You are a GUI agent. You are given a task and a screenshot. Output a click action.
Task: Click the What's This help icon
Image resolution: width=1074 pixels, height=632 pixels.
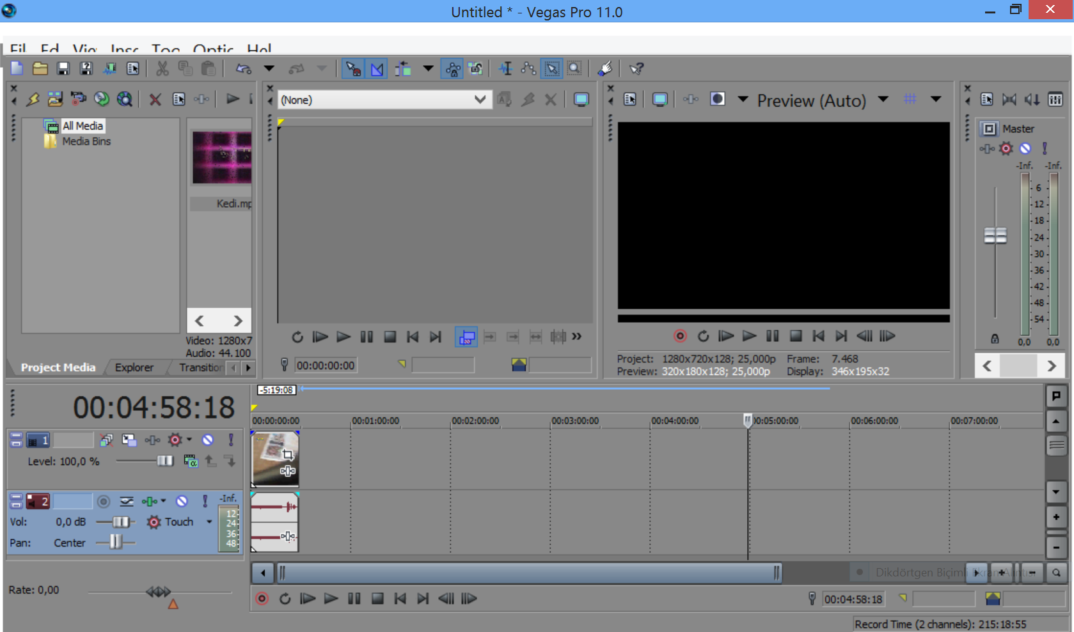[x=636, y=68]
